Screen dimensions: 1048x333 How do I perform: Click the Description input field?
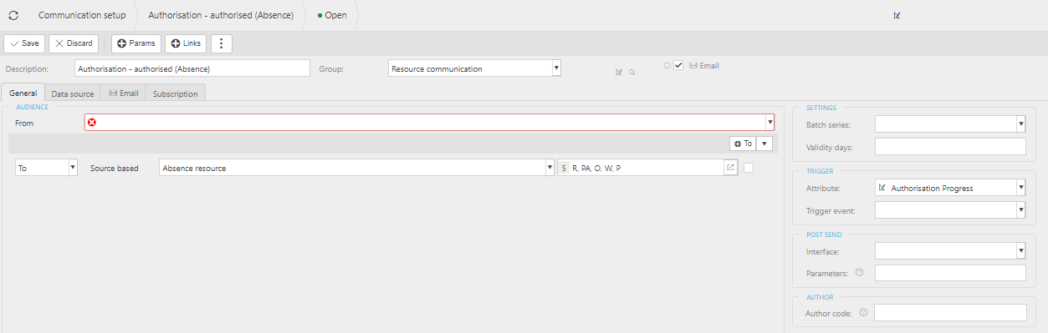click(x=192, y=68)
